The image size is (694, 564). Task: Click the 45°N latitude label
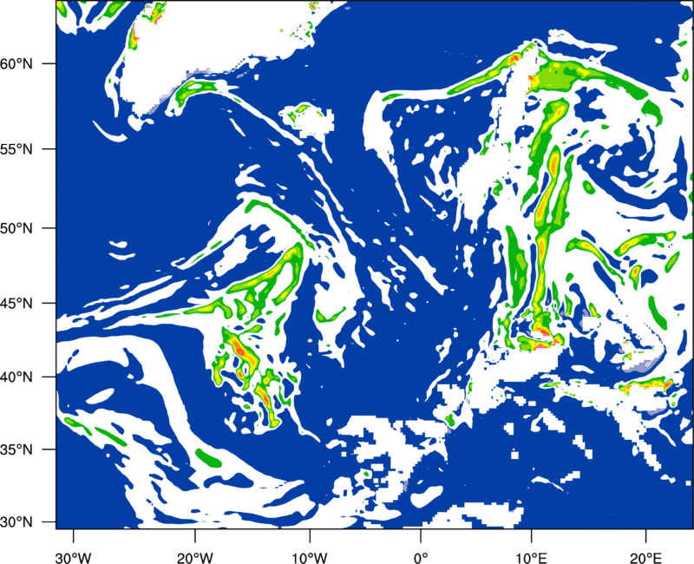pyautogui.click(x=16, y=303)
